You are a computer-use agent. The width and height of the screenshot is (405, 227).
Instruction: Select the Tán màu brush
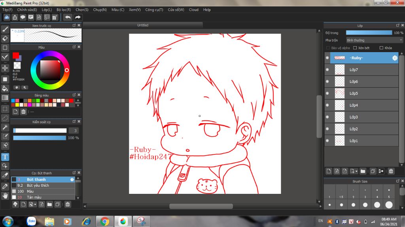(x=43, y=197)
